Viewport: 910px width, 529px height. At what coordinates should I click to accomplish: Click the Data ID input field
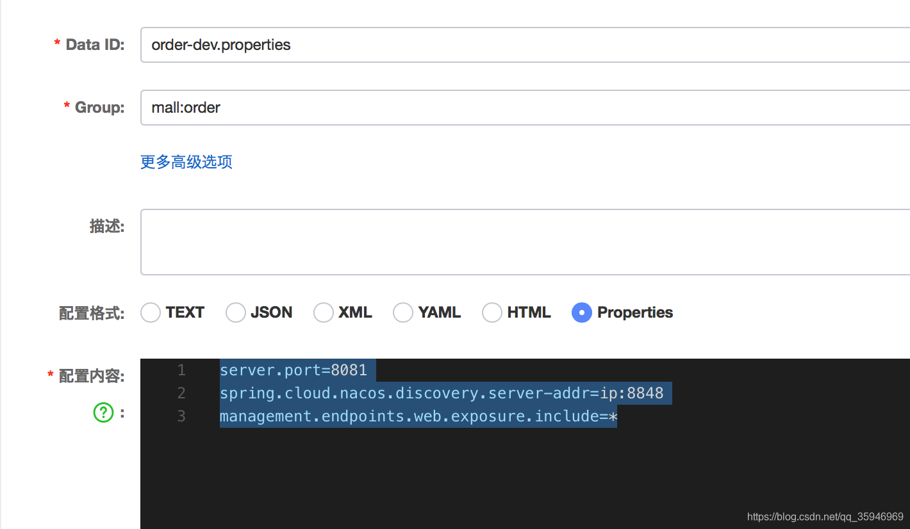[525, 45]
